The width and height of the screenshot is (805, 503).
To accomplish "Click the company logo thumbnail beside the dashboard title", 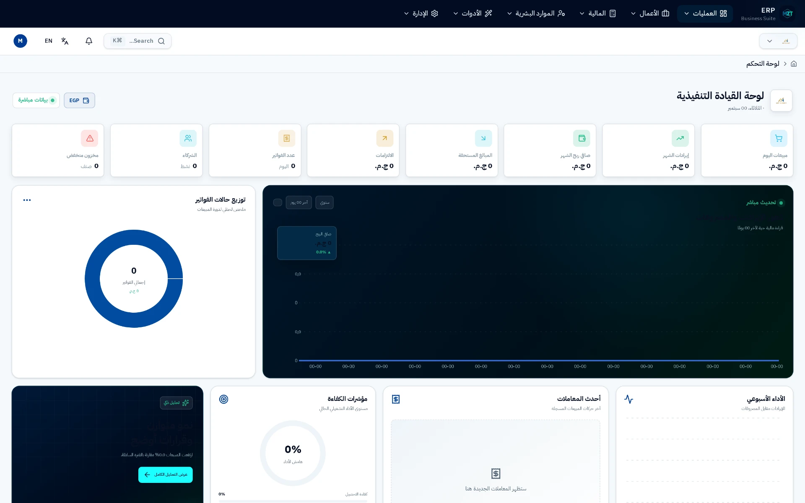I will (781, 101).
